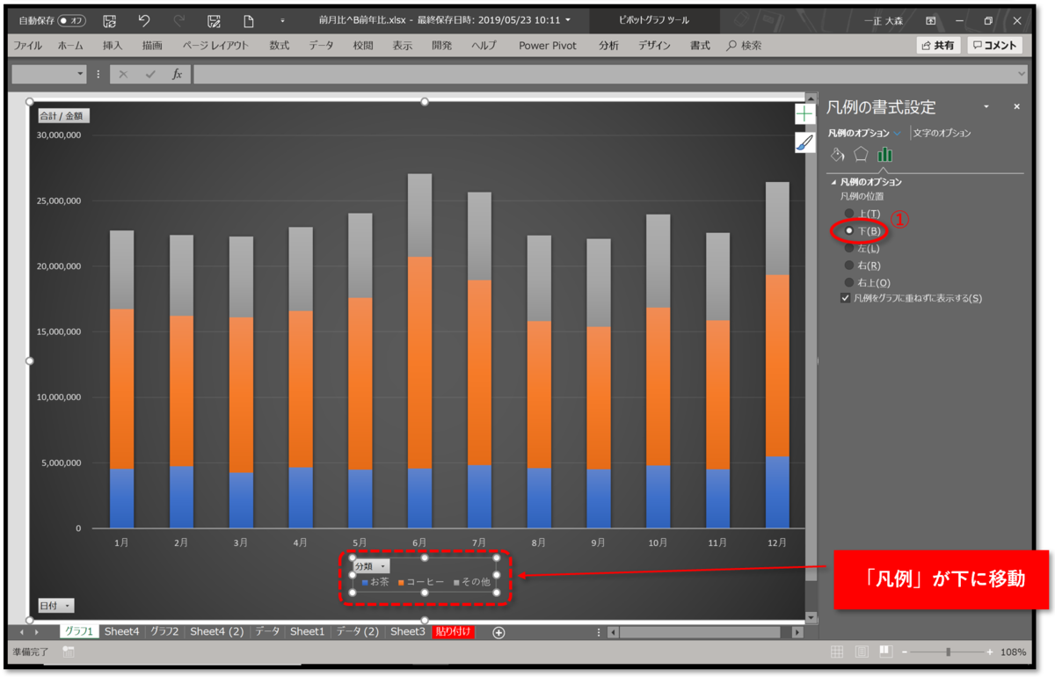Click the コメント button

994,46
